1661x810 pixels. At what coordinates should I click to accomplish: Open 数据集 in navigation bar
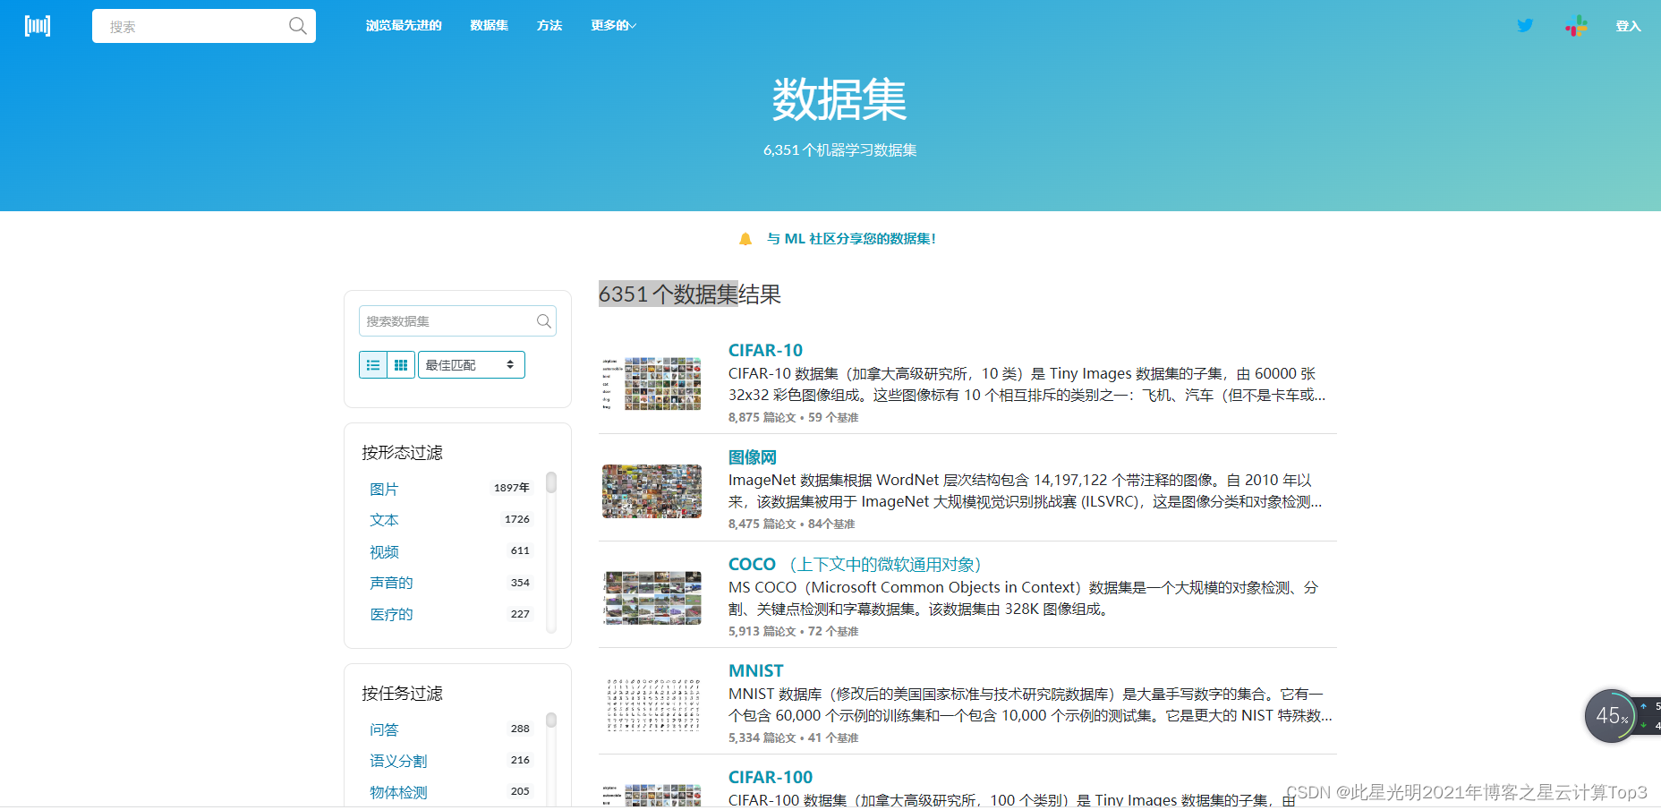click(x=489, y=26)
